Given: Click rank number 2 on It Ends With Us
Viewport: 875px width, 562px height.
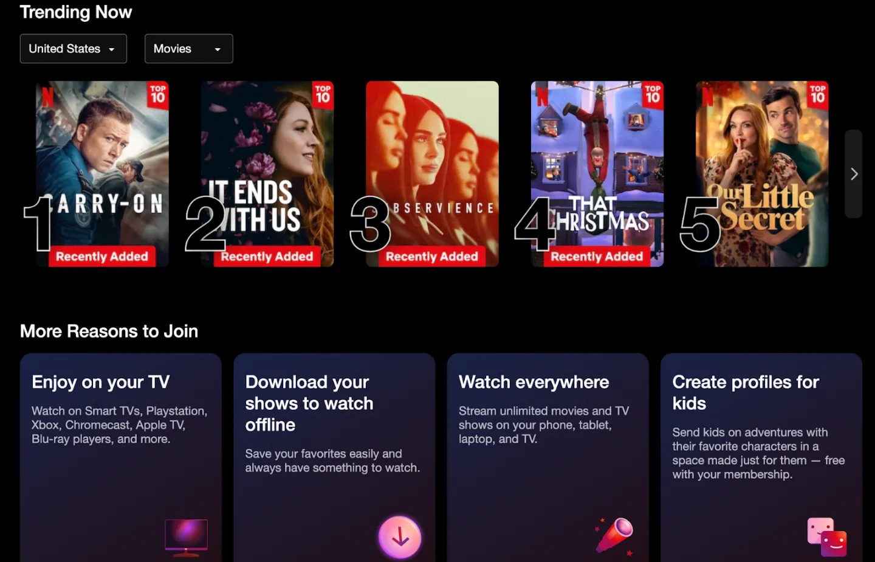Looking at the screenshot, I should coord(206,224).
